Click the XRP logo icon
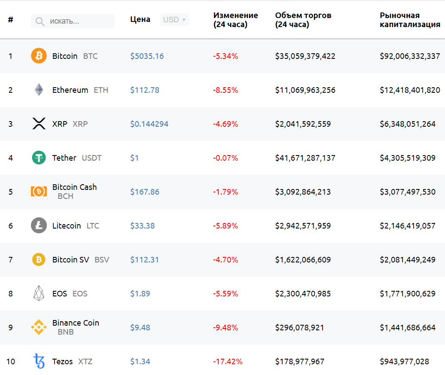Image resolution: width=445 pixels, height=375 pixels. pyautogui.click(x=39, y=124)
